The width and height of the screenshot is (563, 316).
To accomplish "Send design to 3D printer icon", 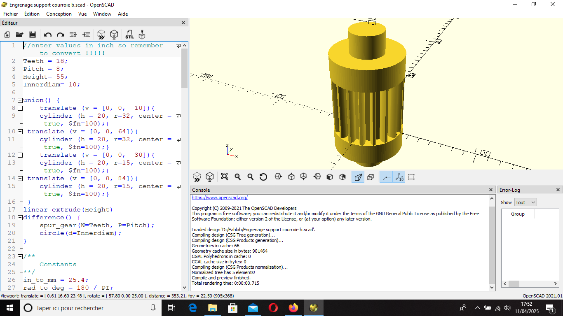I will click(142, 35).
